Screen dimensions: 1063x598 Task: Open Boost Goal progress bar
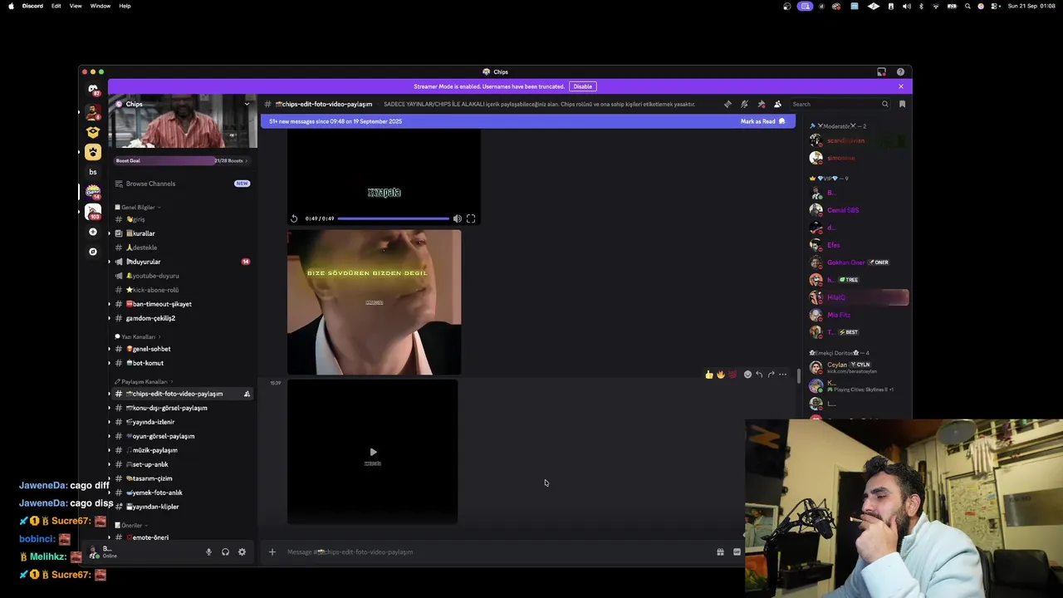(x=183, y=160)
